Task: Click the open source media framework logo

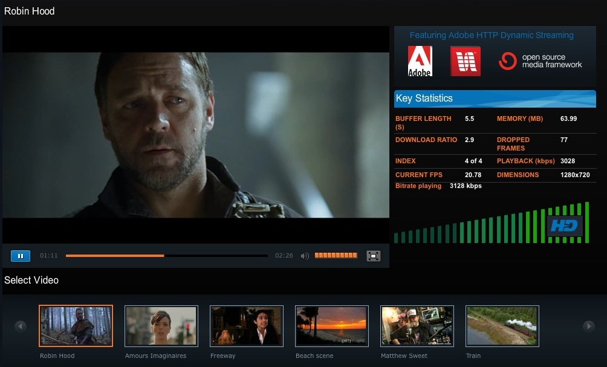Action: click(540, 61)
